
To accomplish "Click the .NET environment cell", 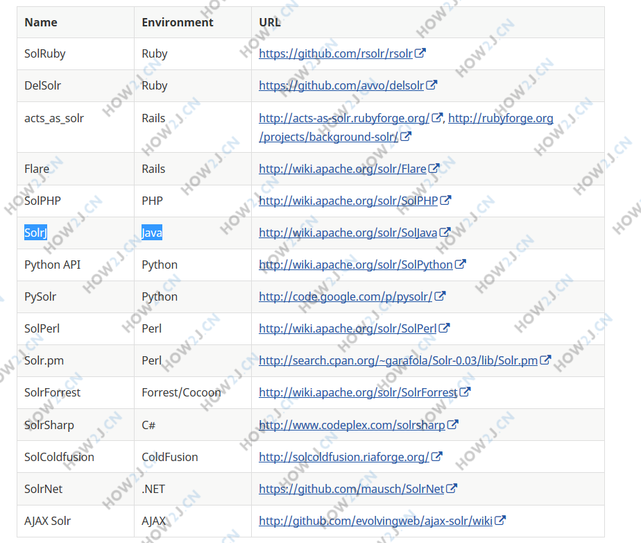I will coord(193,489).
